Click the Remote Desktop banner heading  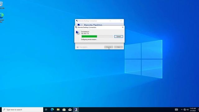93,25
